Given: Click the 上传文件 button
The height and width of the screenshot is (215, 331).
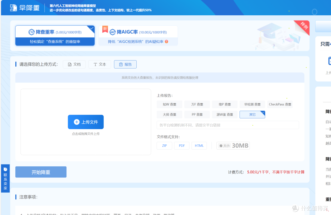Looking at the screenshot, I should (x=86, y=122).
